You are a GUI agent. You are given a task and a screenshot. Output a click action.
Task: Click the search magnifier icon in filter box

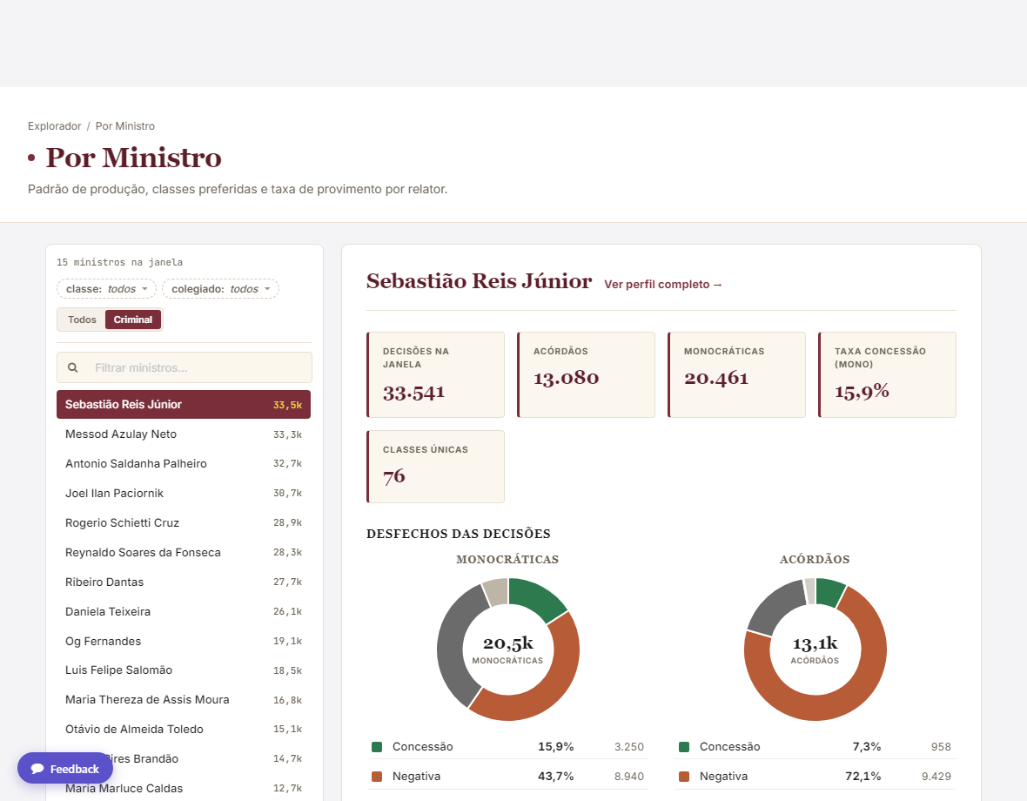pos(73,368)
